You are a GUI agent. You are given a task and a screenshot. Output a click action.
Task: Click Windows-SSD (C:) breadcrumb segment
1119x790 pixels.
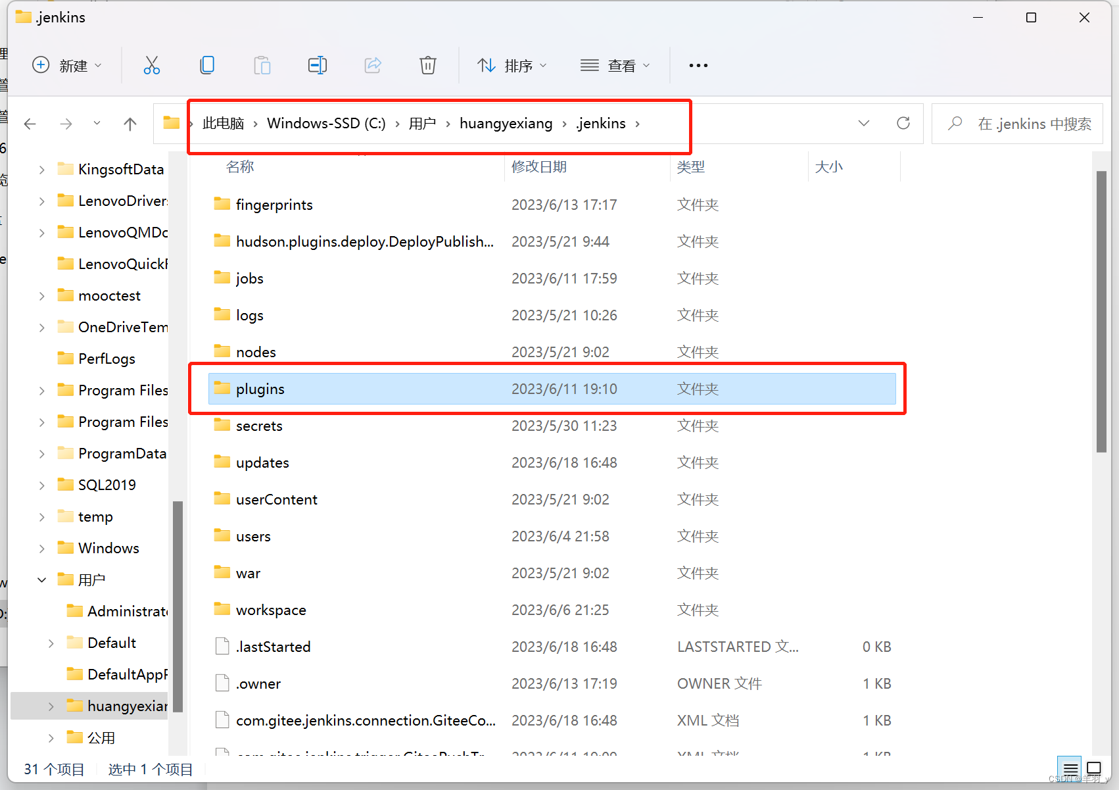pos(326,124)
